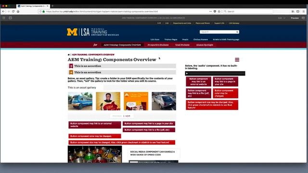The image size is (308, 173).
Task: Click the Michigan block M logo
Action: pos(72,32)
